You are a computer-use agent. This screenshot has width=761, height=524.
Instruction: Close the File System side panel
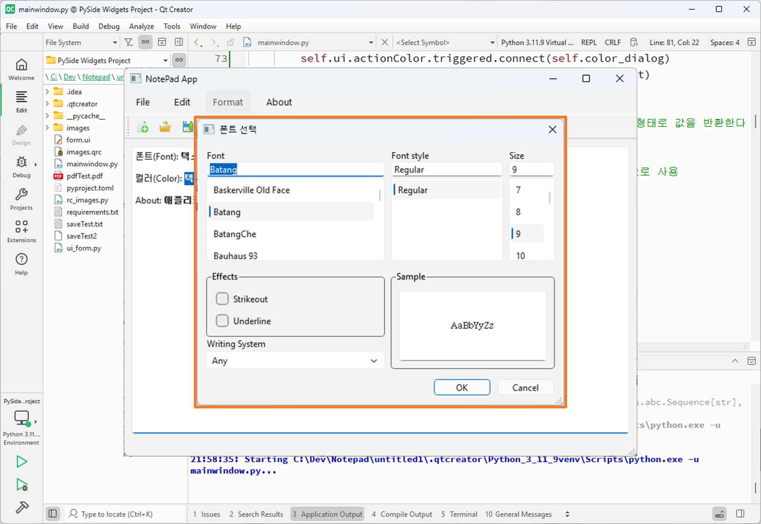(179, 42)
